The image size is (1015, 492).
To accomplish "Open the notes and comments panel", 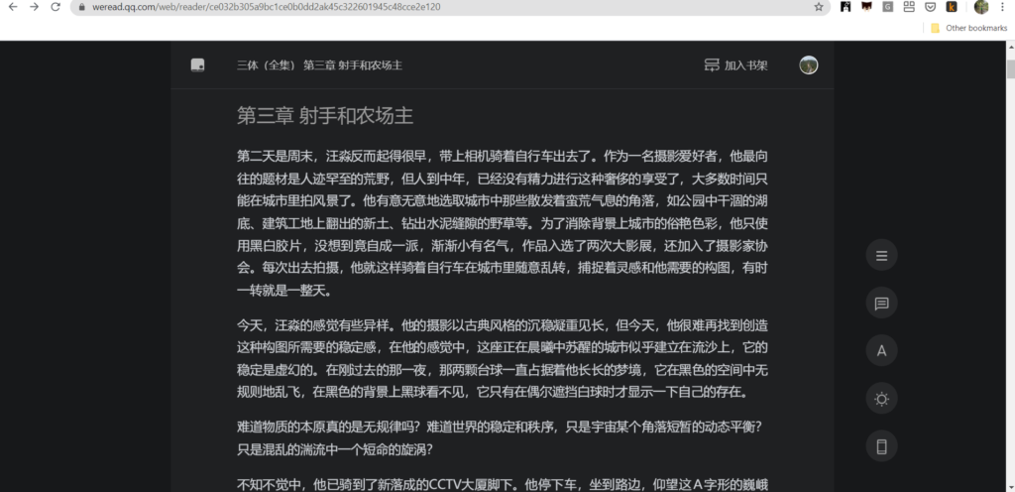I will [x=881, y=303].
